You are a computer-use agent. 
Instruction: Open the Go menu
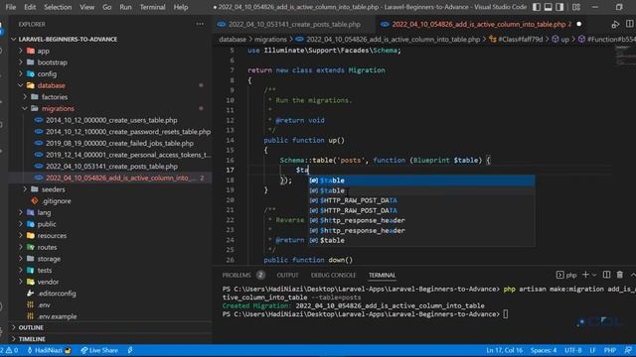point(107,7)
